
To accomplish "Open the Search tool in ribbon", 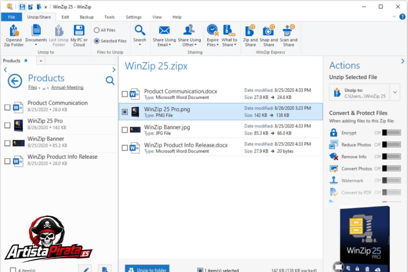I will (140, 36).
